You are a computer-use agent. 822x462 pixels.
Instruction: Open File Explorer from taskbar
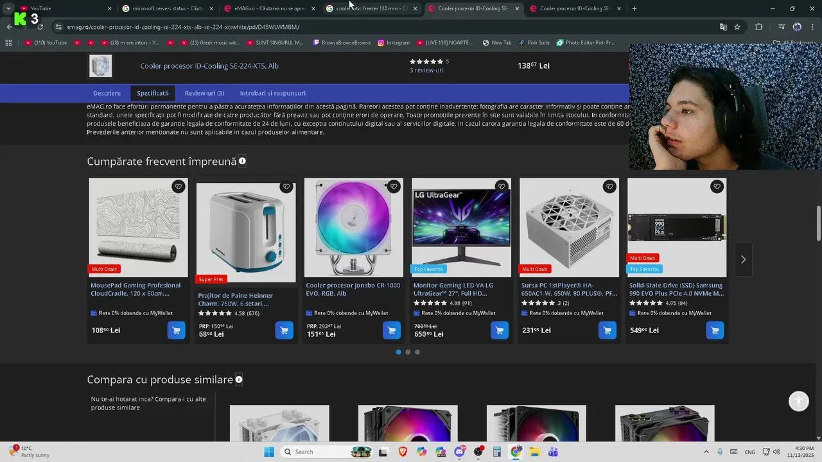pos(534,452)
